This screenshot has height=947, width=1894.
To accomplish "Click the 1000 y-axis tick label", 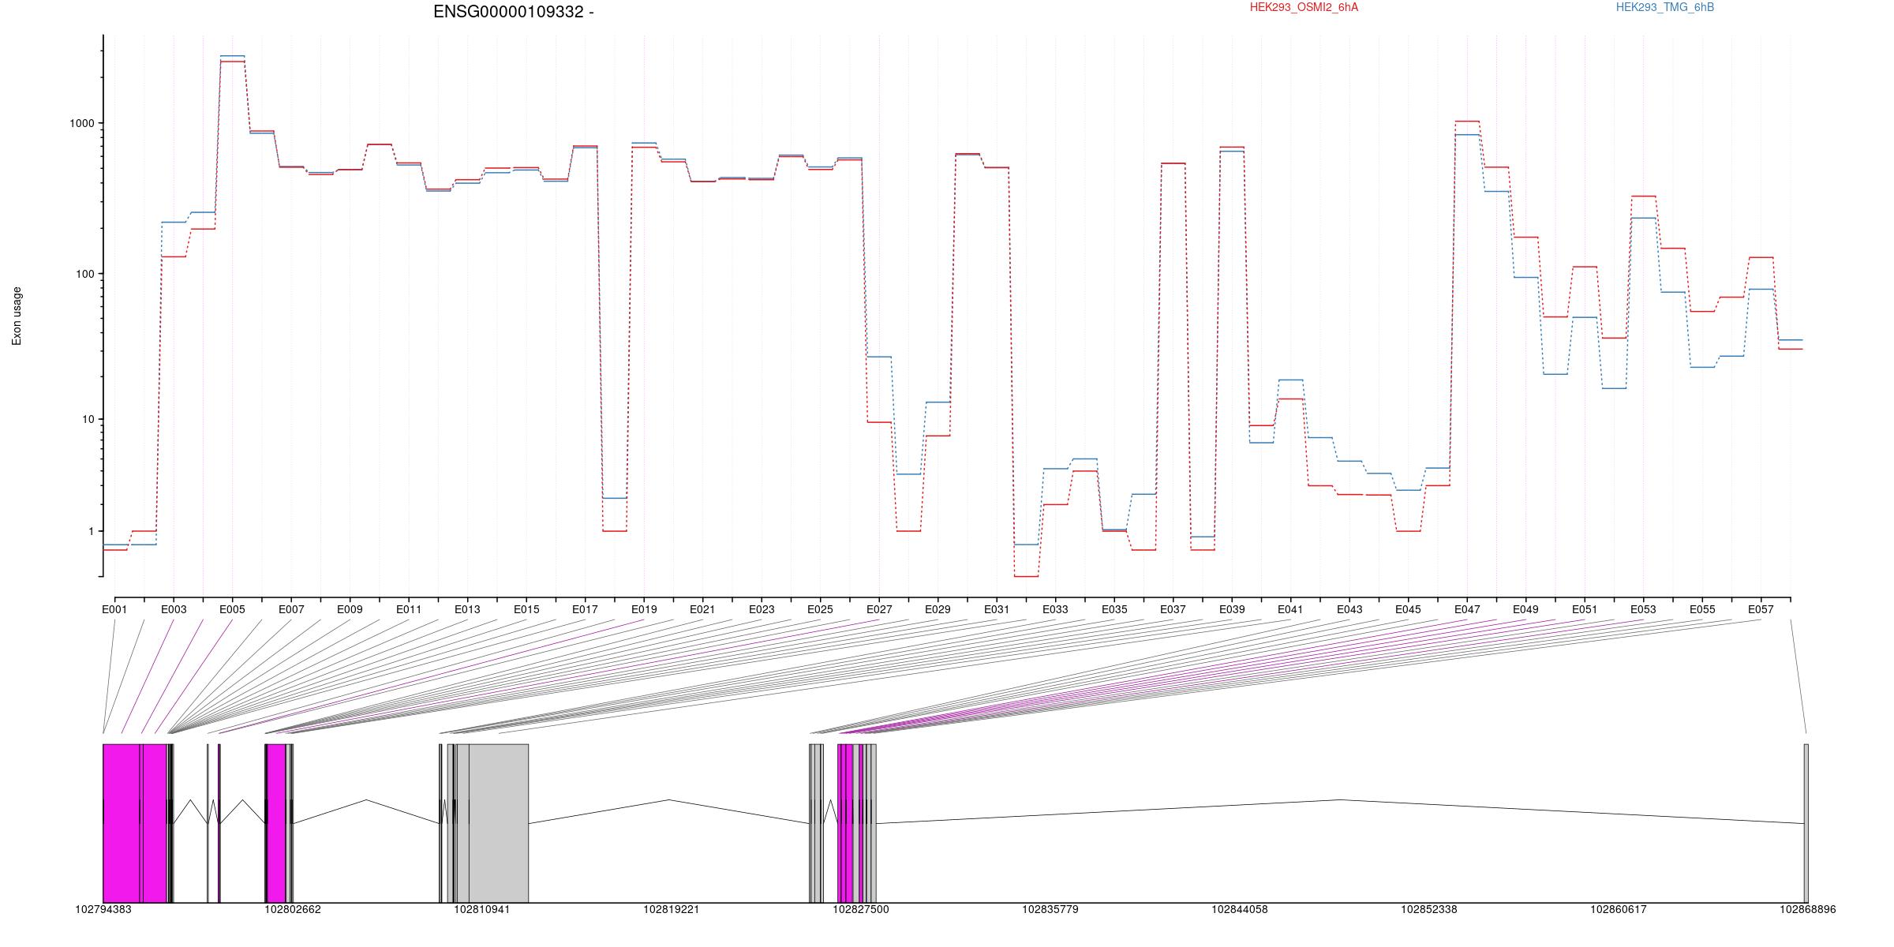I will [81, 123].
